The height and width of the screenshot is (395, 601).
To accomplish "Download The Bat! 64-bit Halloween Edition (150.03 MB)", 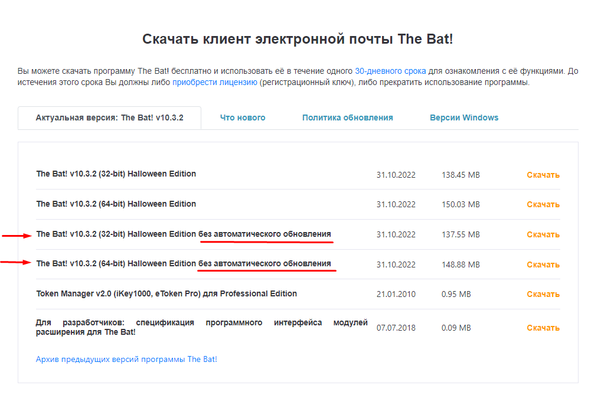I will click(543, 204).
